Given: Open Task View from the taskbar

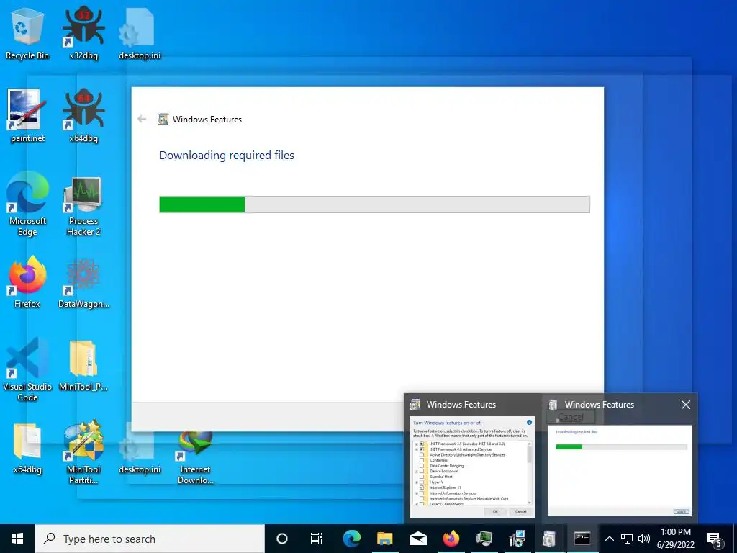Looking at the screenshot, I should coord(317,539).
